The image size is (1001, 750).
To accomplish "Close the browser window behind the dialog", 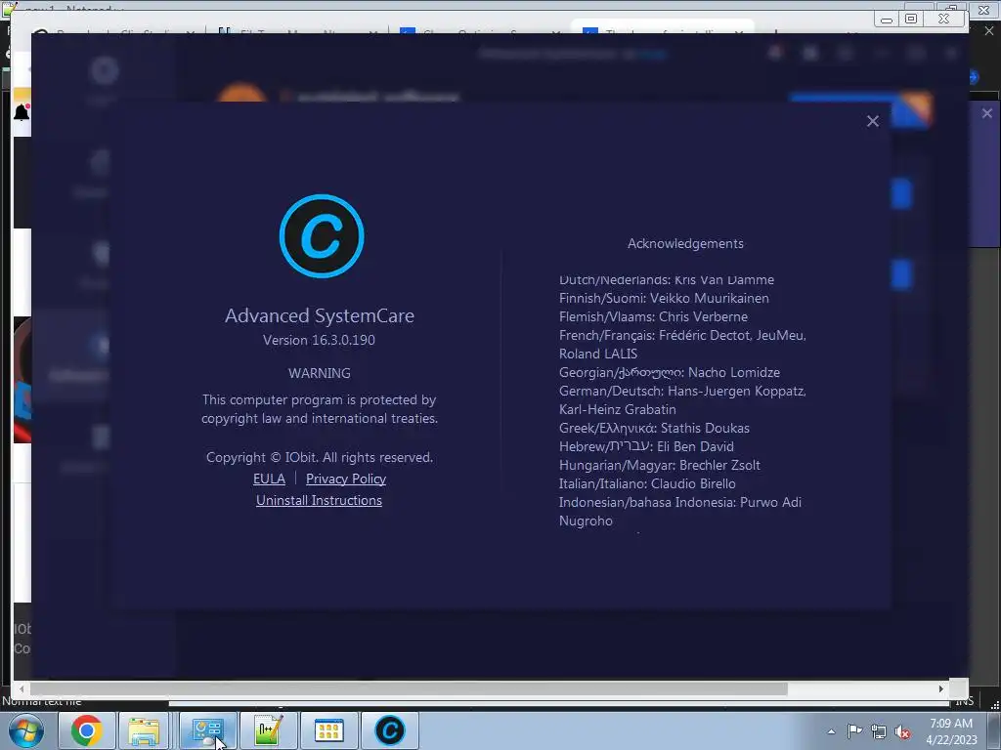I will 943,20.
